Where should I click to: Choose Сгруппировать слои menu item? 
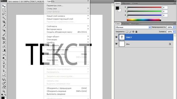click(x=67, y=54)
